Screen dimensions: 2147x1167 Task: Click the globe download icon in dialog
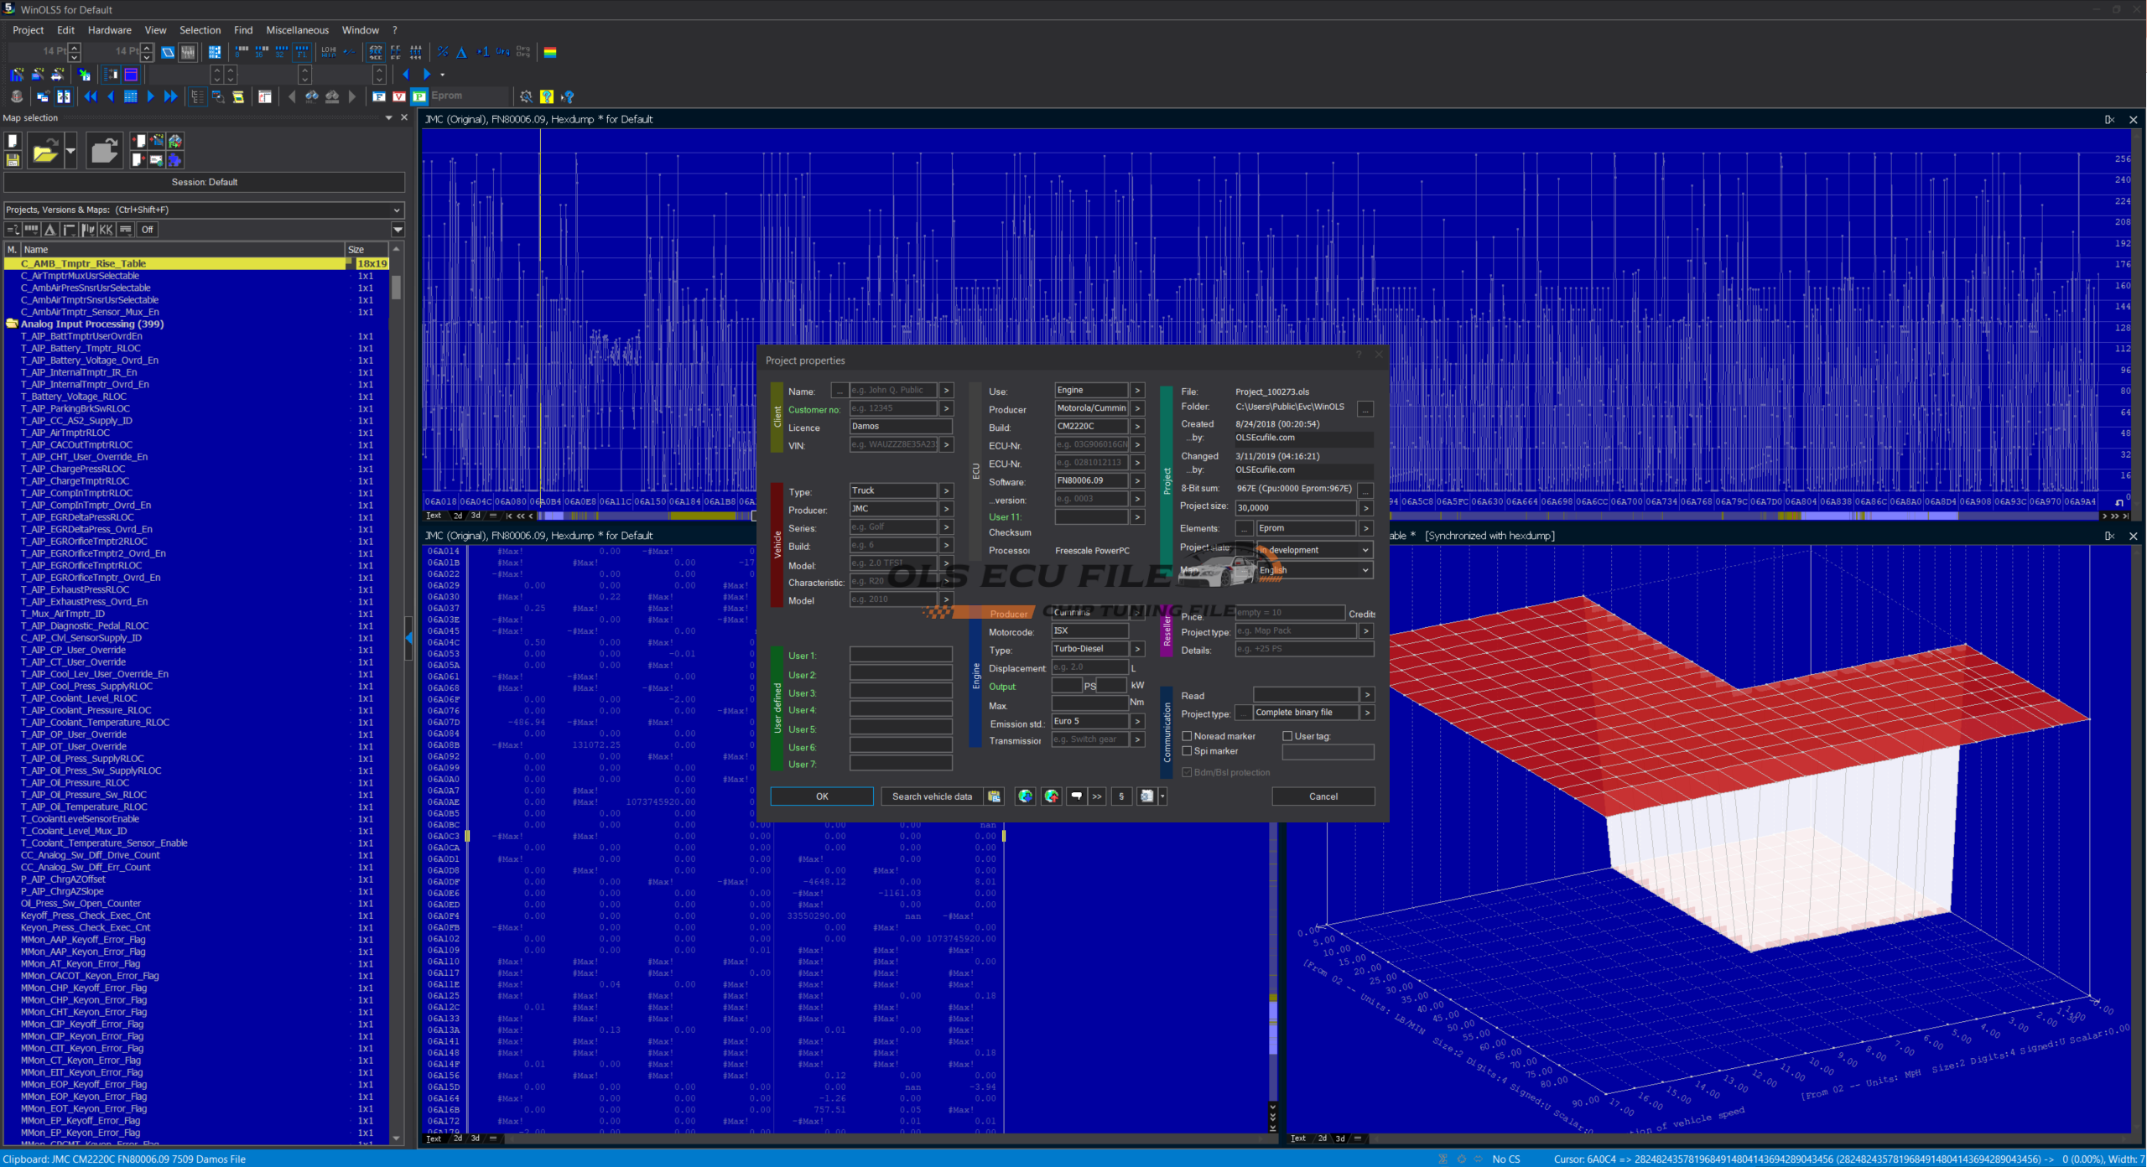(1025, 796)
